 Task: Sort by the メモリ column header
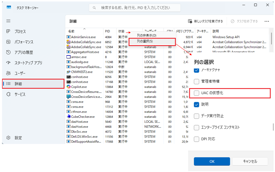click(185, 31)
